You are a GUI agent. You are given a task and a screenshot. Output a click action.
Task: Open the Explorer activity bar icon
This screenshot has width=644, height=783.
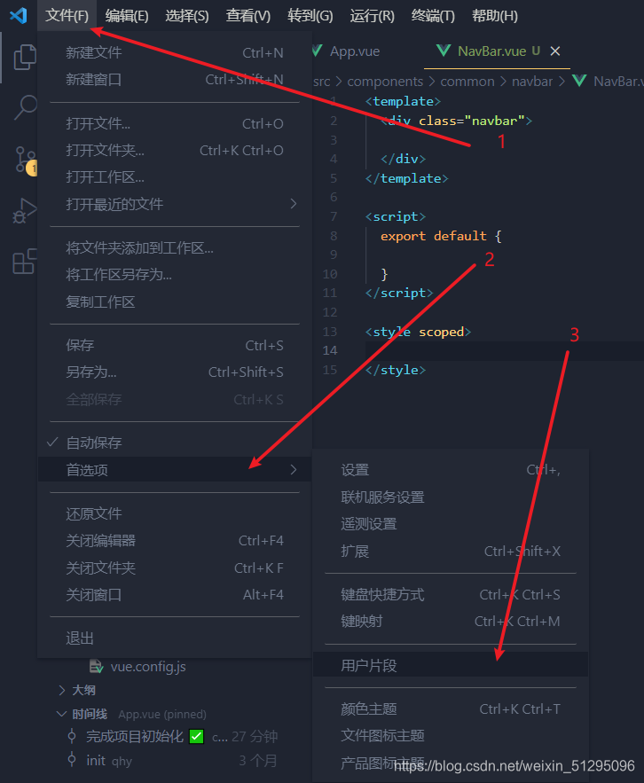click(25, 57)
